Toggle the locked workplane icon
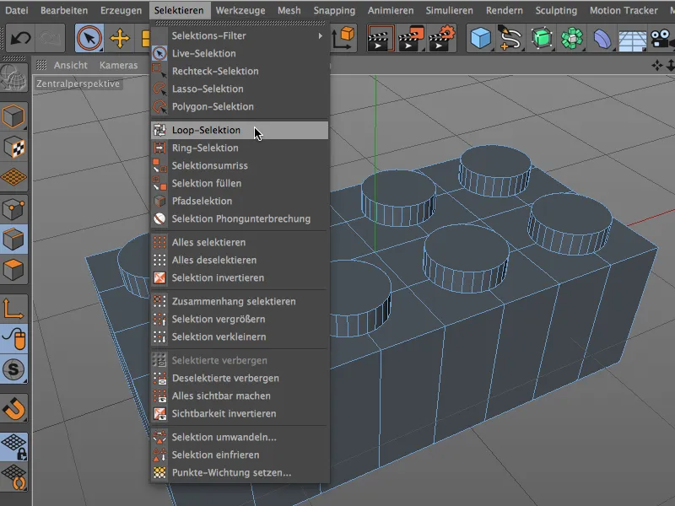675x506 pixels. [x=13, y=446]
